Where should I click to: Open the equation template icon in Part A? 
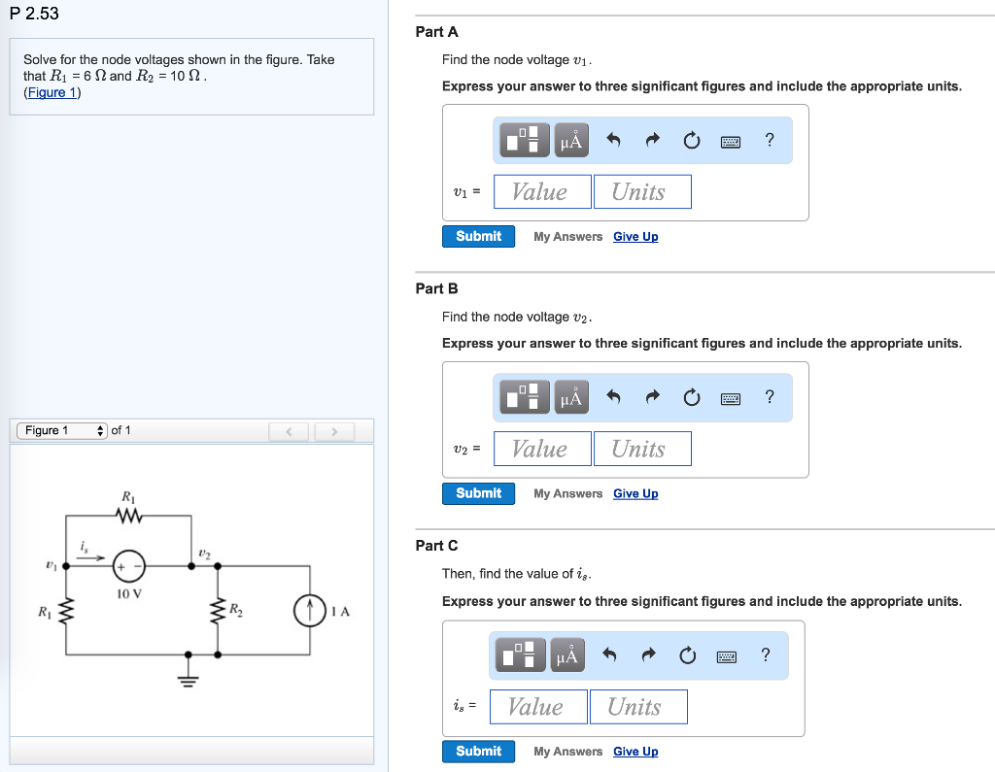523,139
